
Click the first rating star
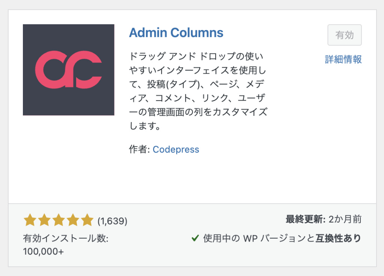click(x=30, y=220)
